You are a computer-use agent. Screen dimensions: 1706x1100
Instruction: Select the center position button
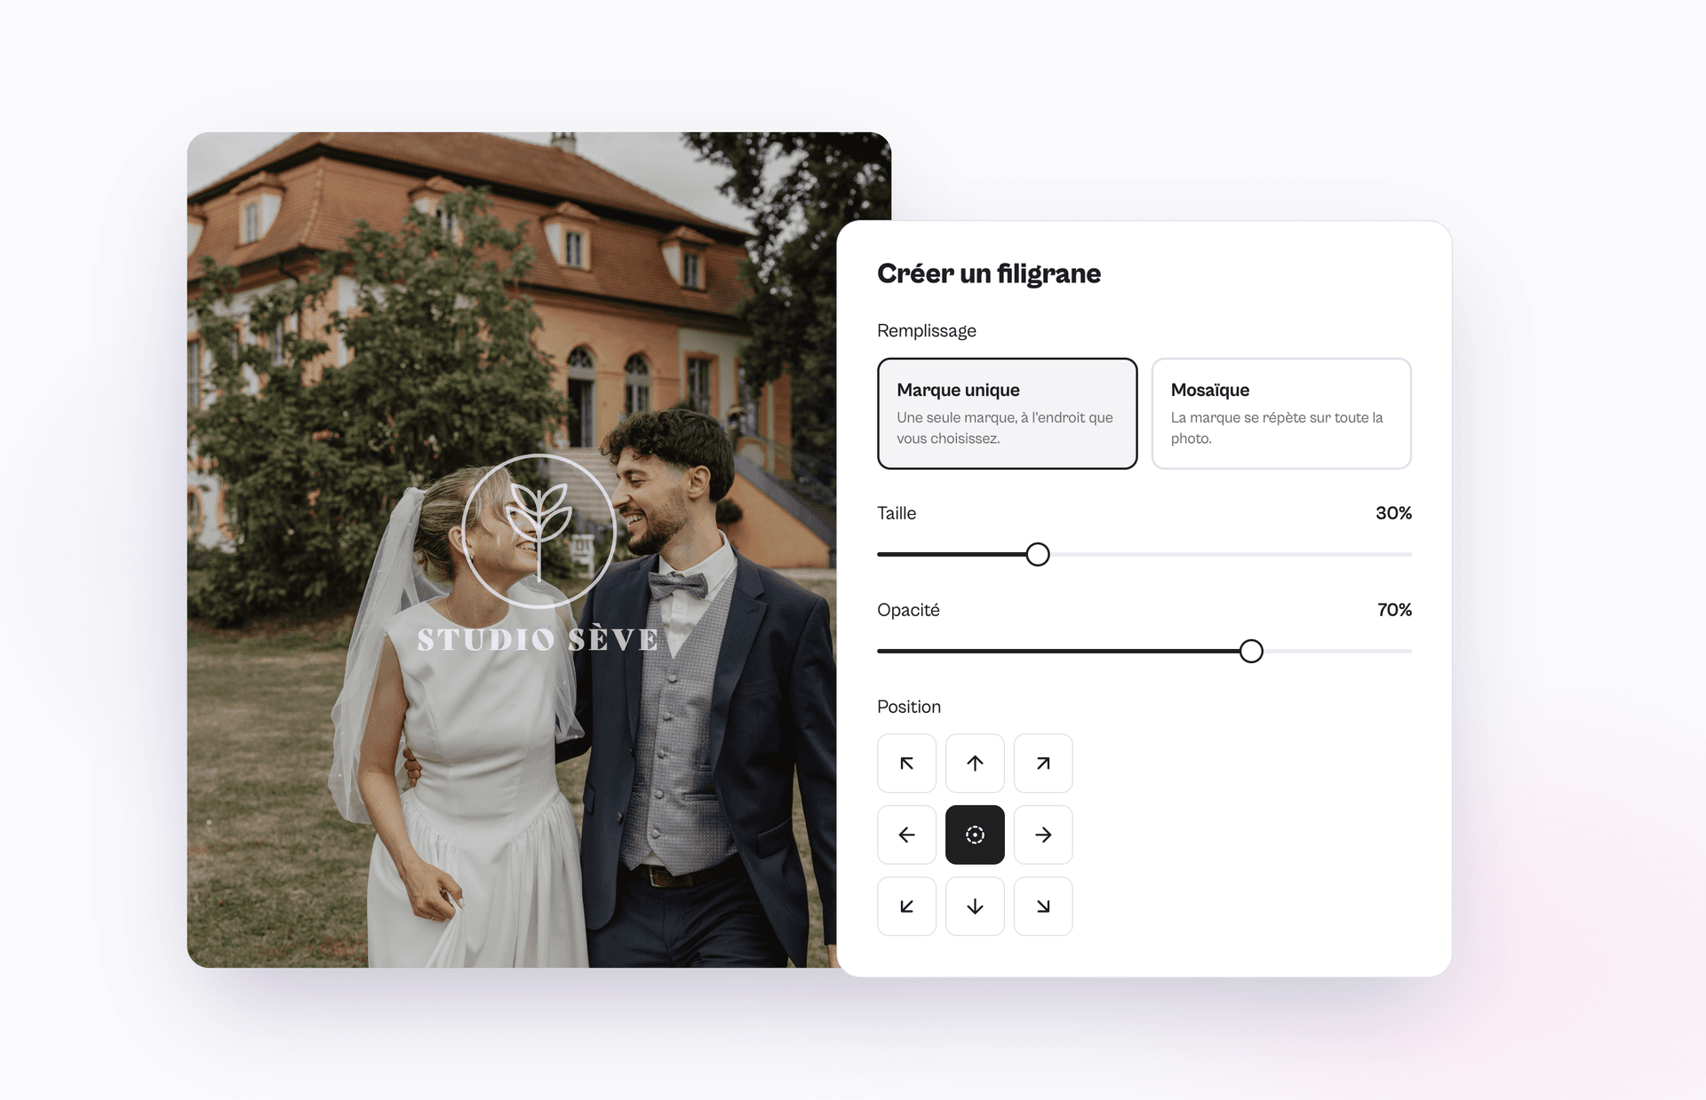pyautogui.click(x=975, y=835)
